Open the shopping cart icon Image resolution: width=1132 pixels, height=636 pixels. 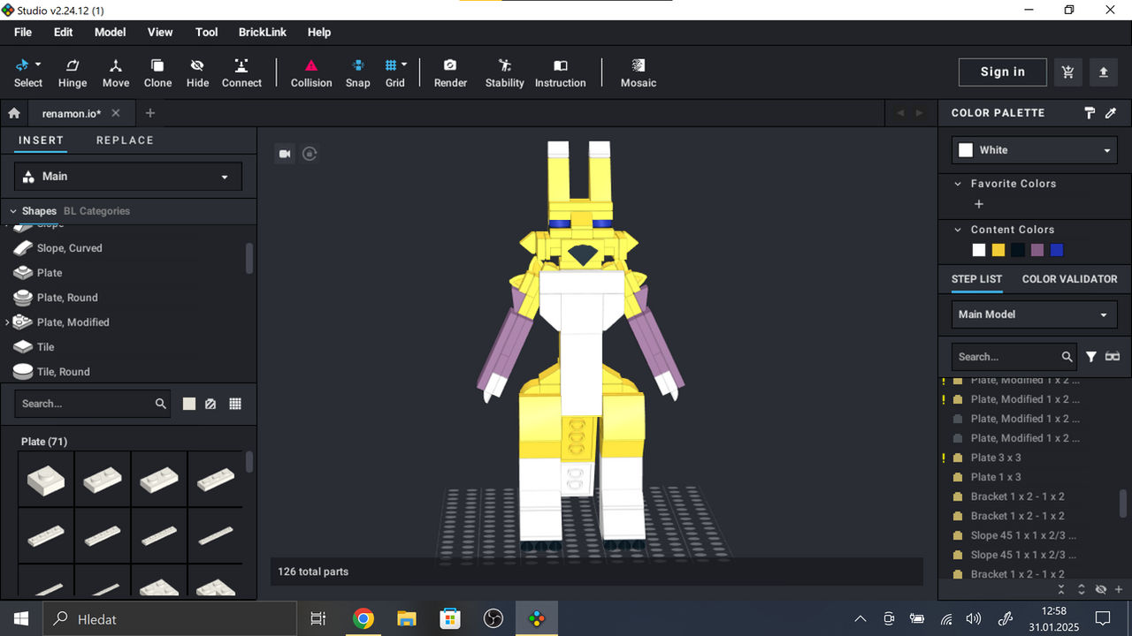(1068, 72)
